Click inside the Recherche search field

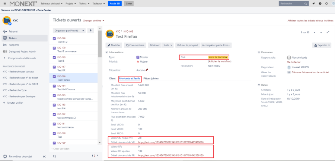[x=292, y=3]
